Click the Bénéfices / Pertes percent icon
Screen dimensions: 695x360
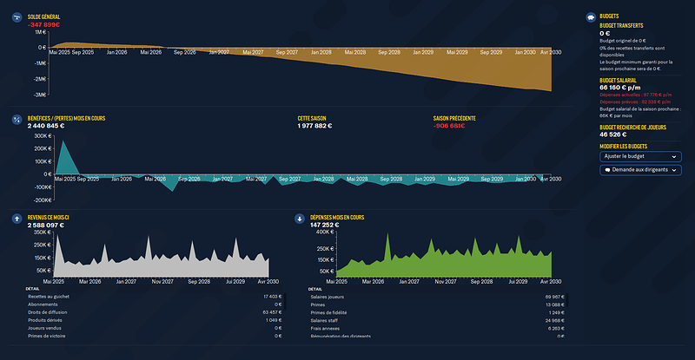17,119
